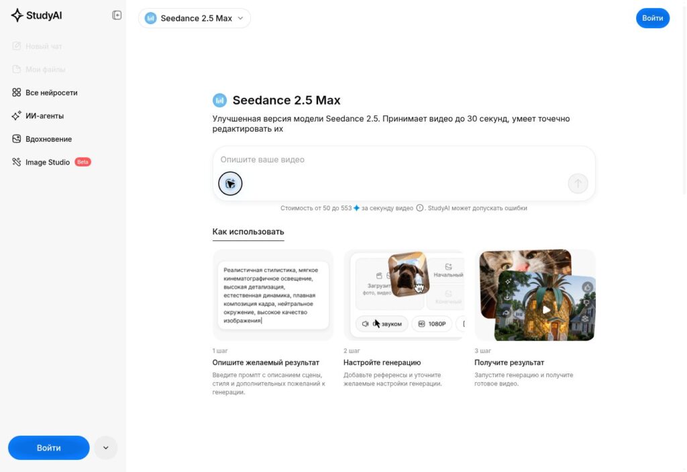
Task: Click the step 3 result video thumbnail
Action: (x=535, y=295)
